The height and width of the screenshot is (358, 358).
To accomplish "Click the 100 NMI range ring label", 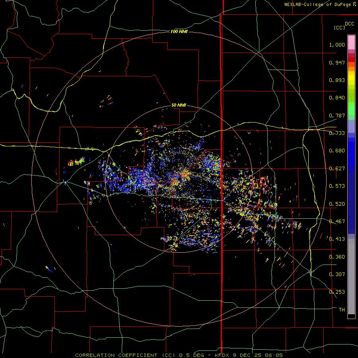I will tap(179, 31).
